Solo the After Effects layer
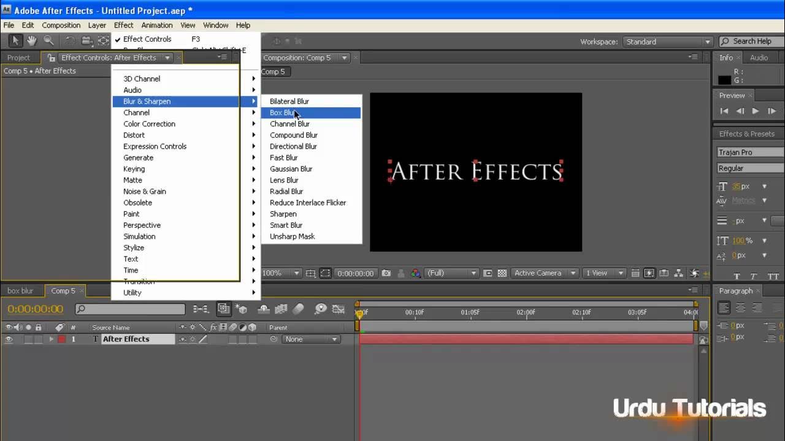The height and width of the screenshot is (441, 785). (29, 339)
